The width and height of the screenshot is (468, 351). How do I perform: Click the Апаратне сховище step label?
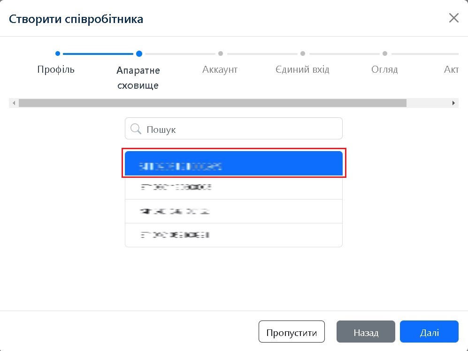point(138,78)
